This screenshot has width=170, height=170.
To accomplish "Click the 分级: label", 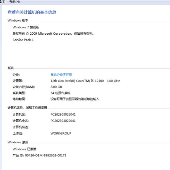I will [x=16, y=75].
